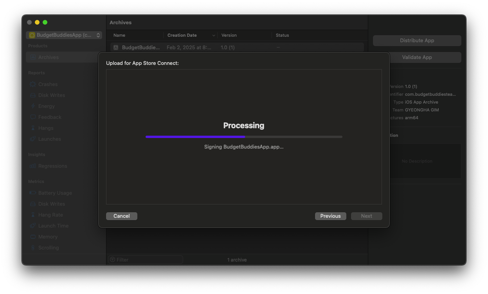This screenshot has width=488, height=294.
Task: Click the Feedback speech bubble icon
Action: (33, 117)
